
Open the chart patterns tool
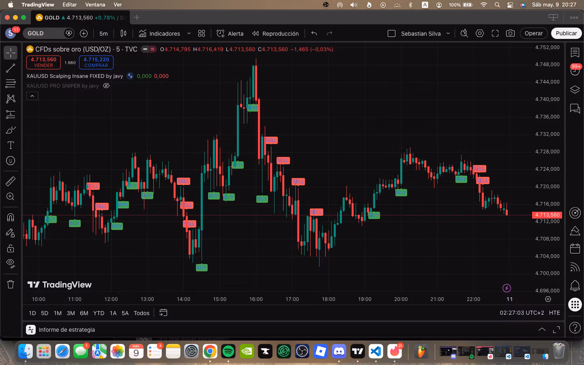pyautogui.click(x=11, y=99)
